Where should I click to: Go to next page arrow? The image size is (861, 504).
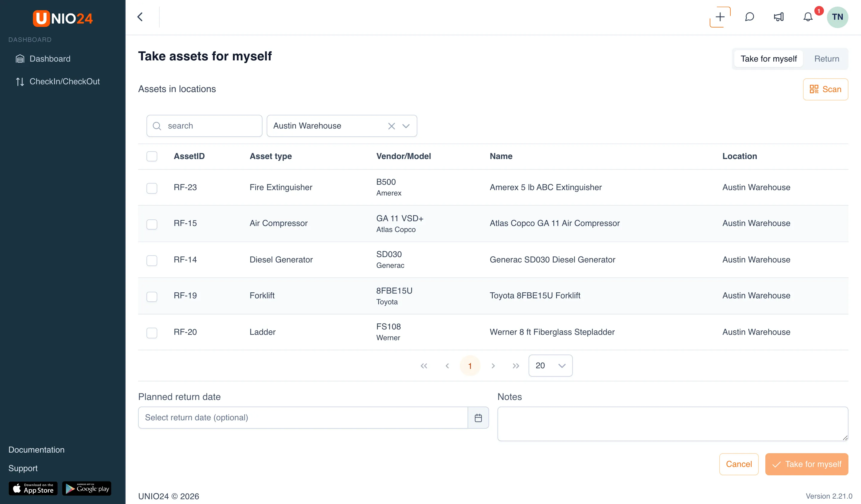coord(493,366)
